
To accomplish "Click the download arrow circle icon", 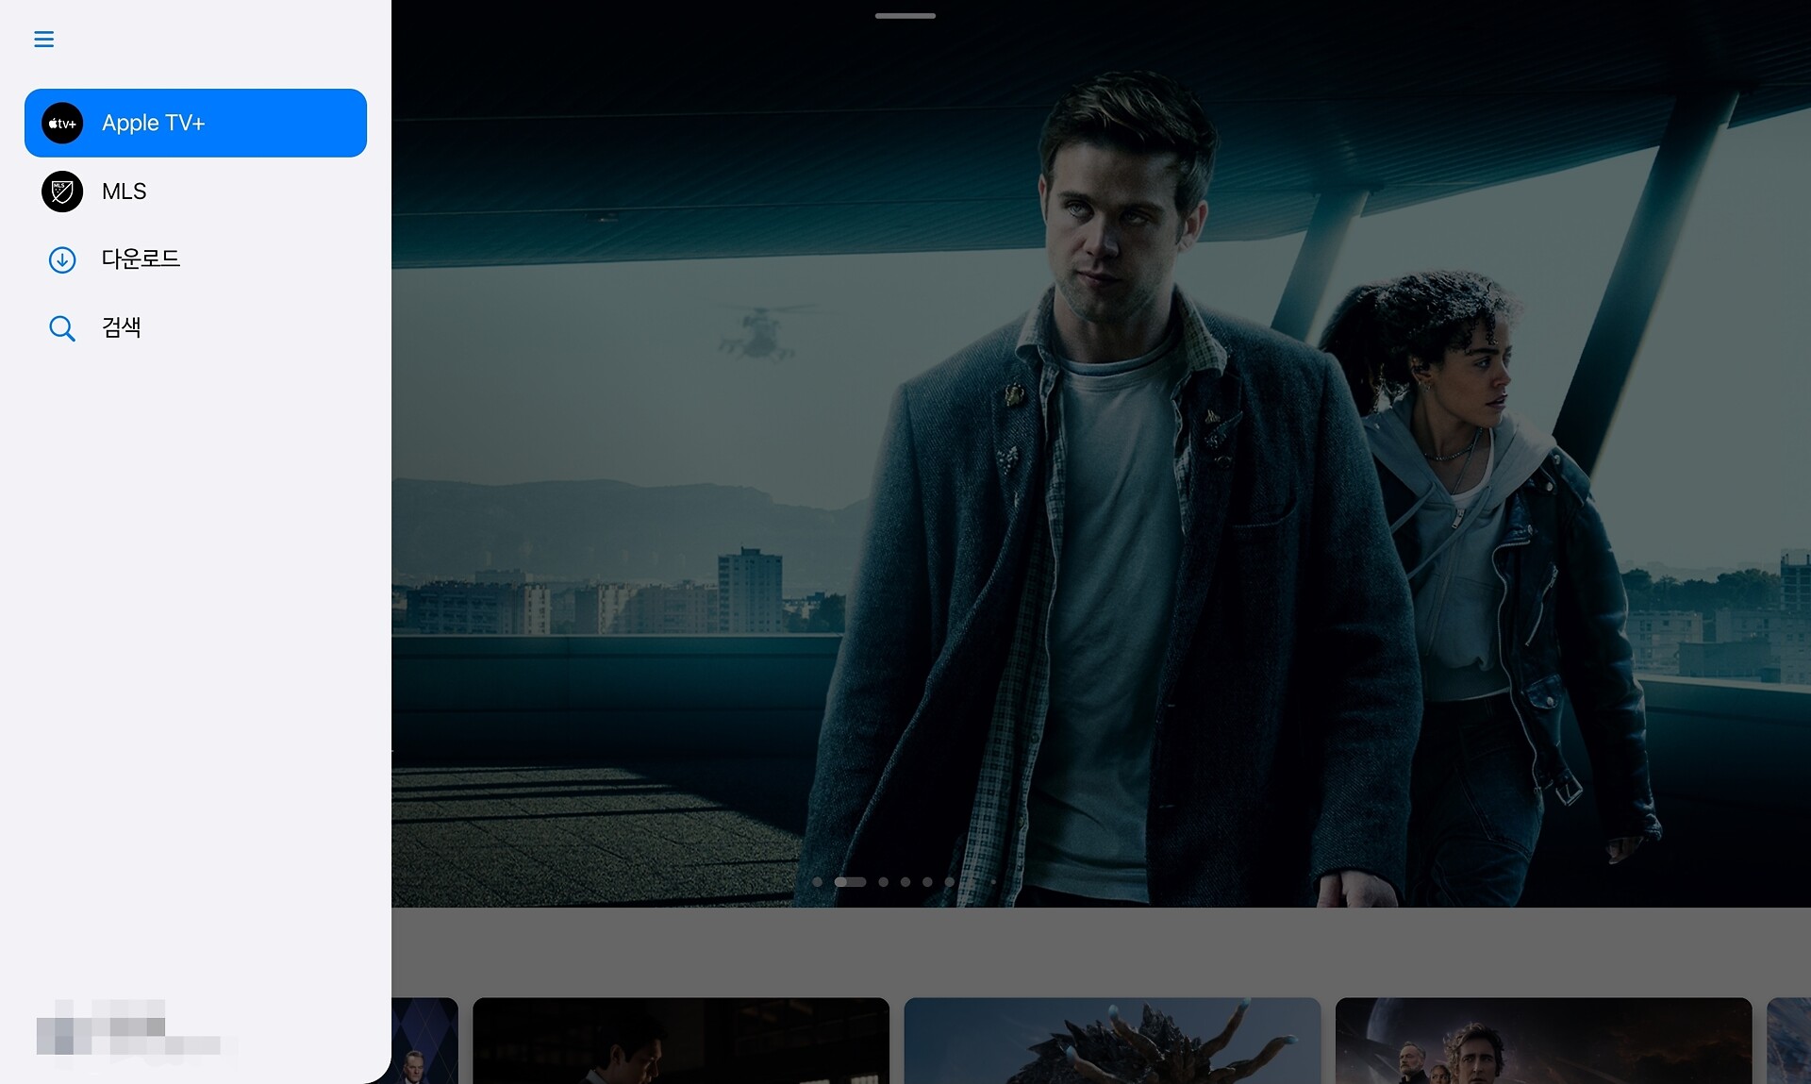I will click(x=62, y=259).
